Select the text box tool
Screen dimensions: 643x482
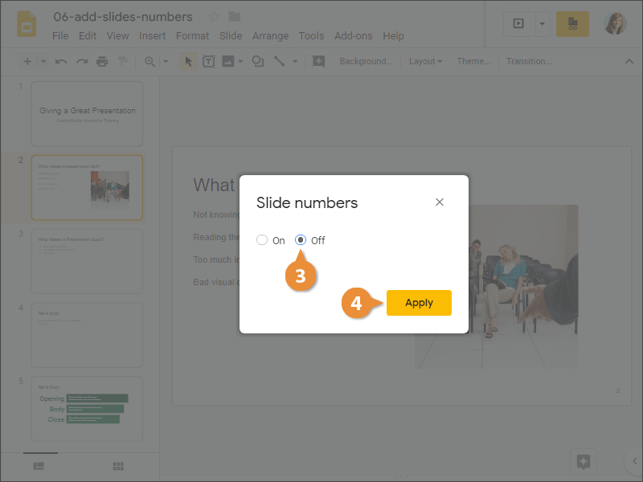(208, 61)
